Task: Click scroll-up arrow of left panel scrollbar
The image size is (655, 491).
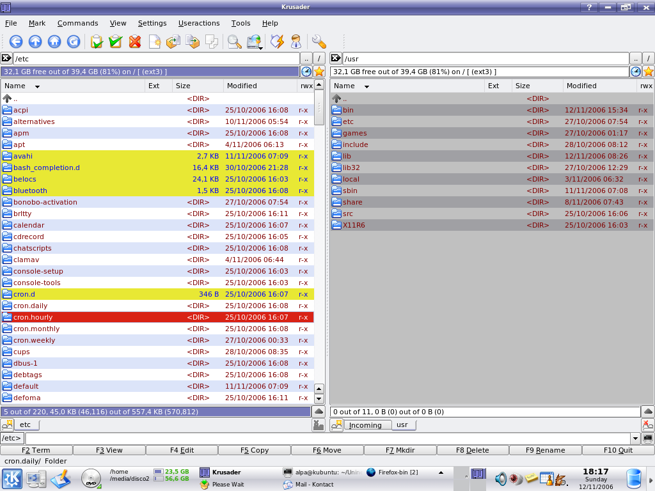Action: pos(319,85)
